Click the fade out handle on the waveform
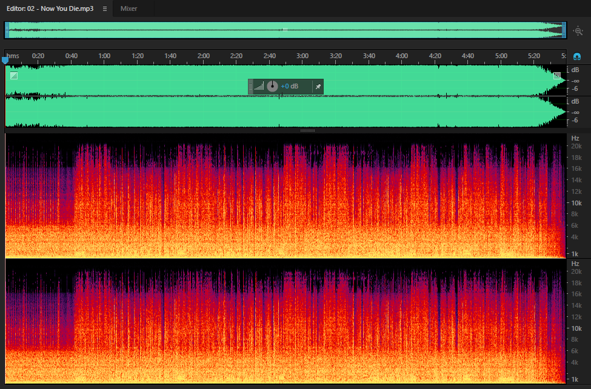 tap(557, 76)
